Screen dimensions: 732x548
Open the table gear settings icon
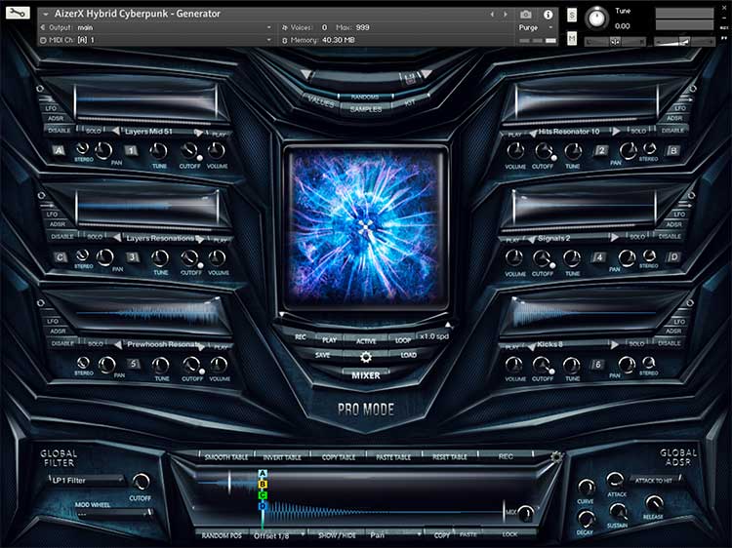[x=556, y=456]
